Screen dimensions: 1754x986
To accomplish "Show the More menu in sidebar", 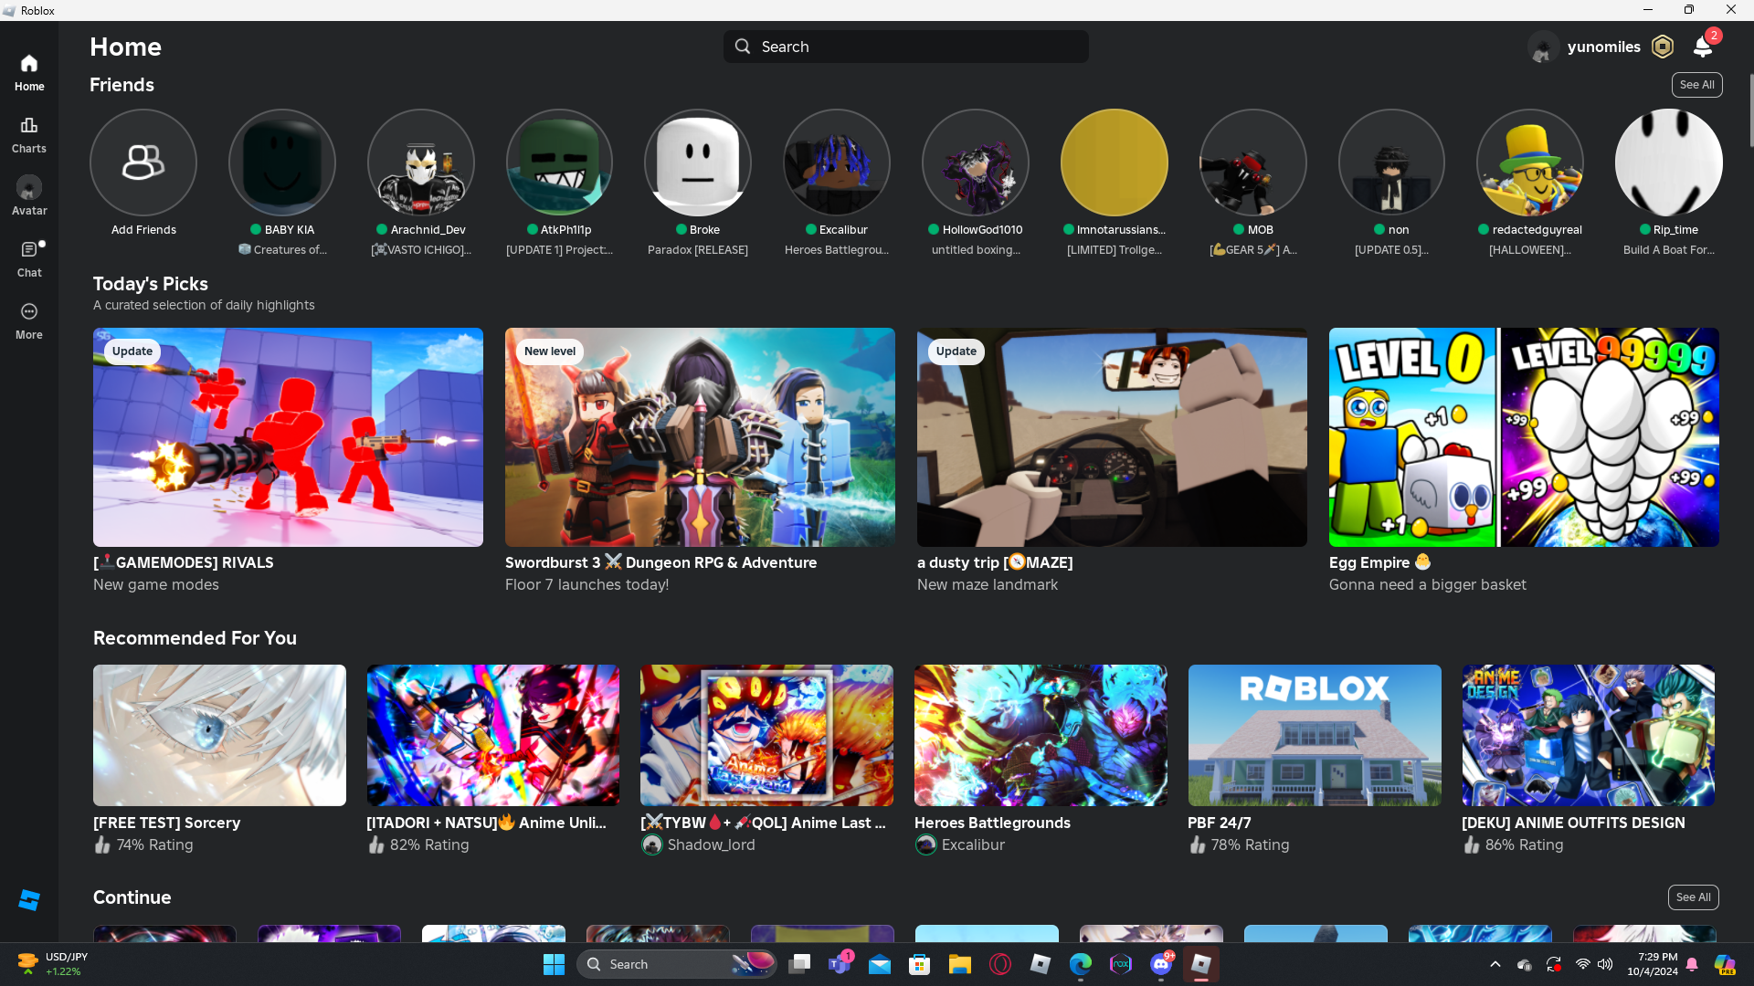I will pyautogui.click(x=29, y=321).
